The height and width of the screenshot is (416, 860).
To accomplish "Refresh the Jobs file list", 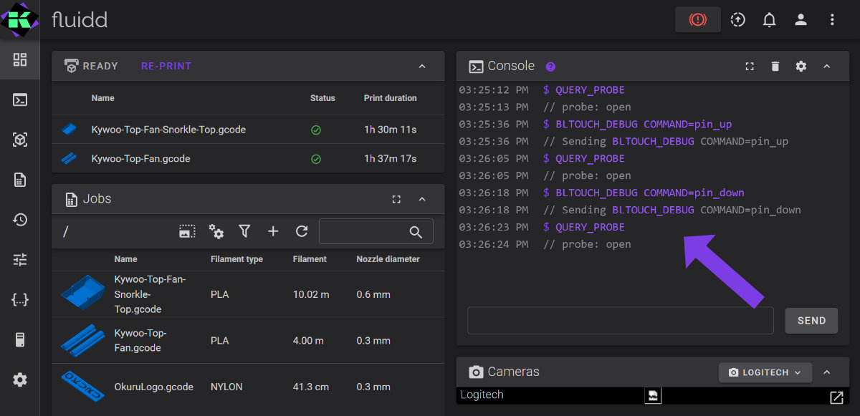I will tap(302, 231).
